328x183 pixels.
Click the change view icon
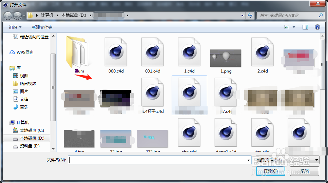pyautogui.click(x=287, y=27)
